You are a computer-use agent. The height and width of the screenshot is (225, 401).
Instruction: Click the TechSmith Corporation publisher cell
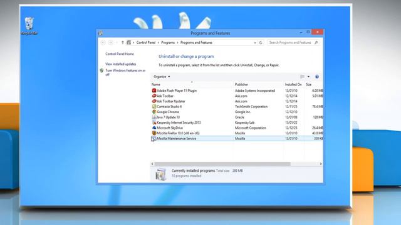coord(251,107)
